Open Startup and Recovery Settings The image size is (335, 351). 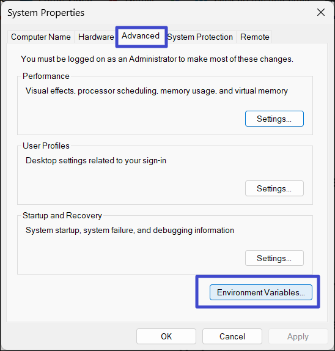click(274, 258)
